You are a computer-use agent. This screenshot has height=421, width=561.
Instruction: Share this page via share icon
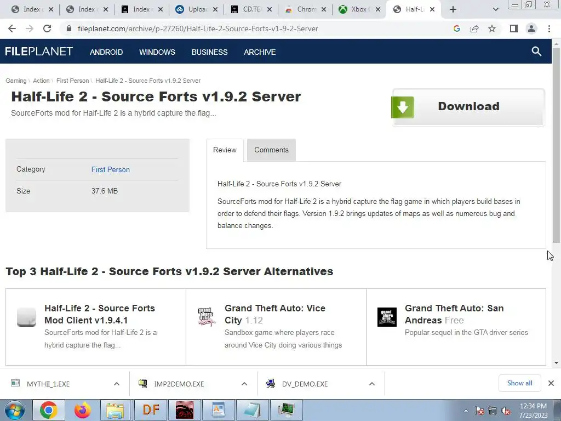point(474,29)
